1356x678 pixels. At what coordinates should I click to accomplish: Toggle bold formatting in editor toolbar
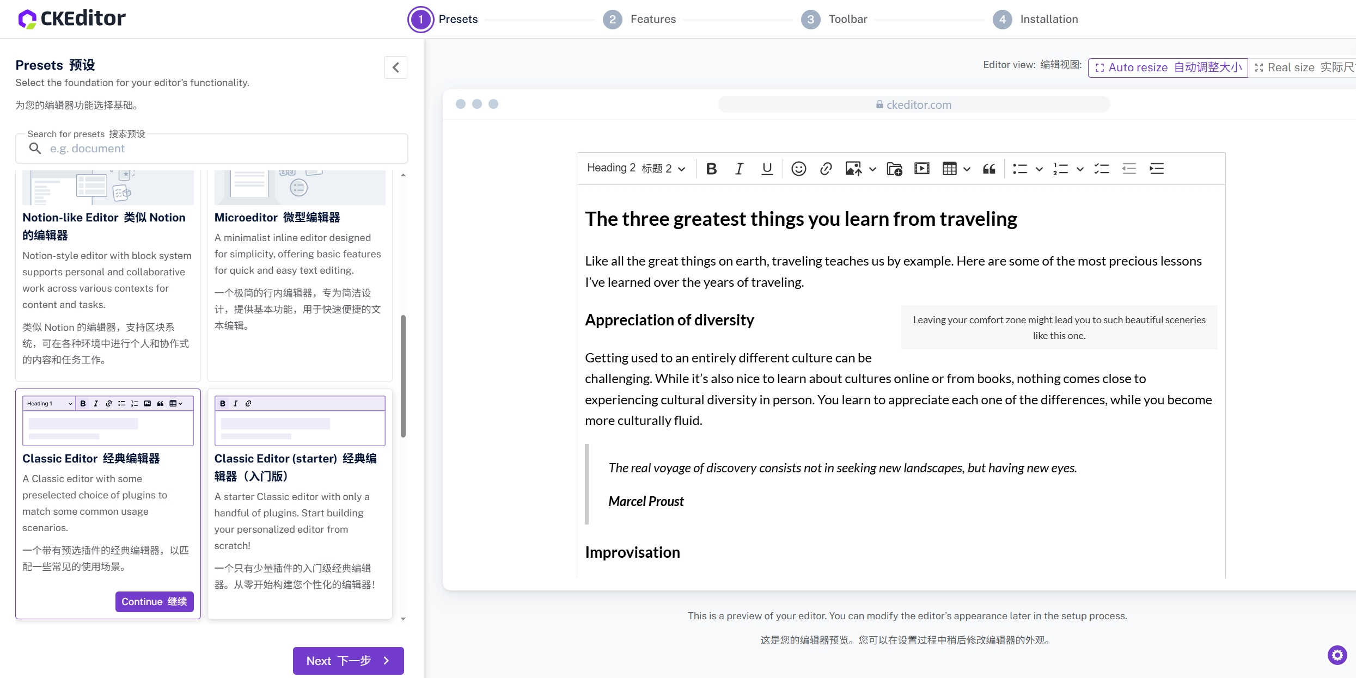pyautogui.click(x=711, y=169)
